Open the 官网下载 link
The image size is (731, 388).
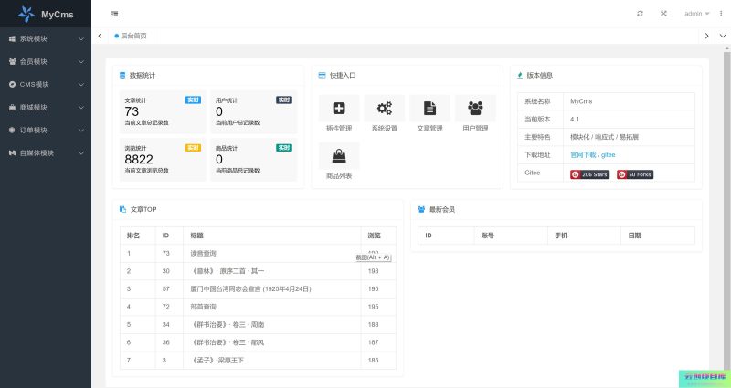(583, 154)
